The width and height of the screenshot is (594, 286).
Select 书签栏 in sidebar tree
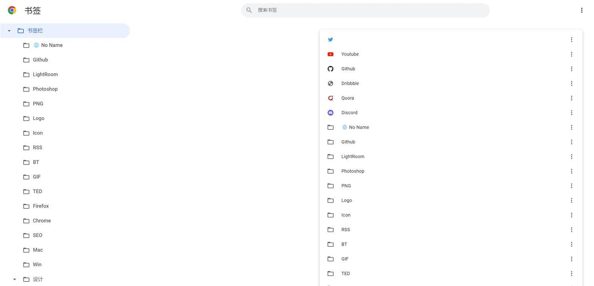(x=65, y=31)
